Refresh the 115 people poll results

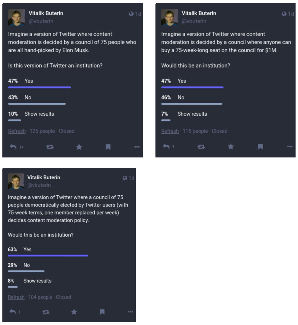click(x=170, y=131)
